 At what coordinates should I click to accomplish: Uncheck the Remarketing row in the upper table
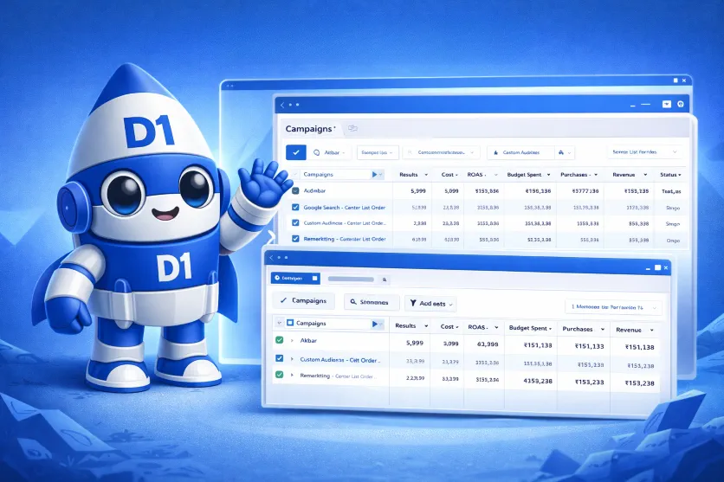tap(295, 239)
